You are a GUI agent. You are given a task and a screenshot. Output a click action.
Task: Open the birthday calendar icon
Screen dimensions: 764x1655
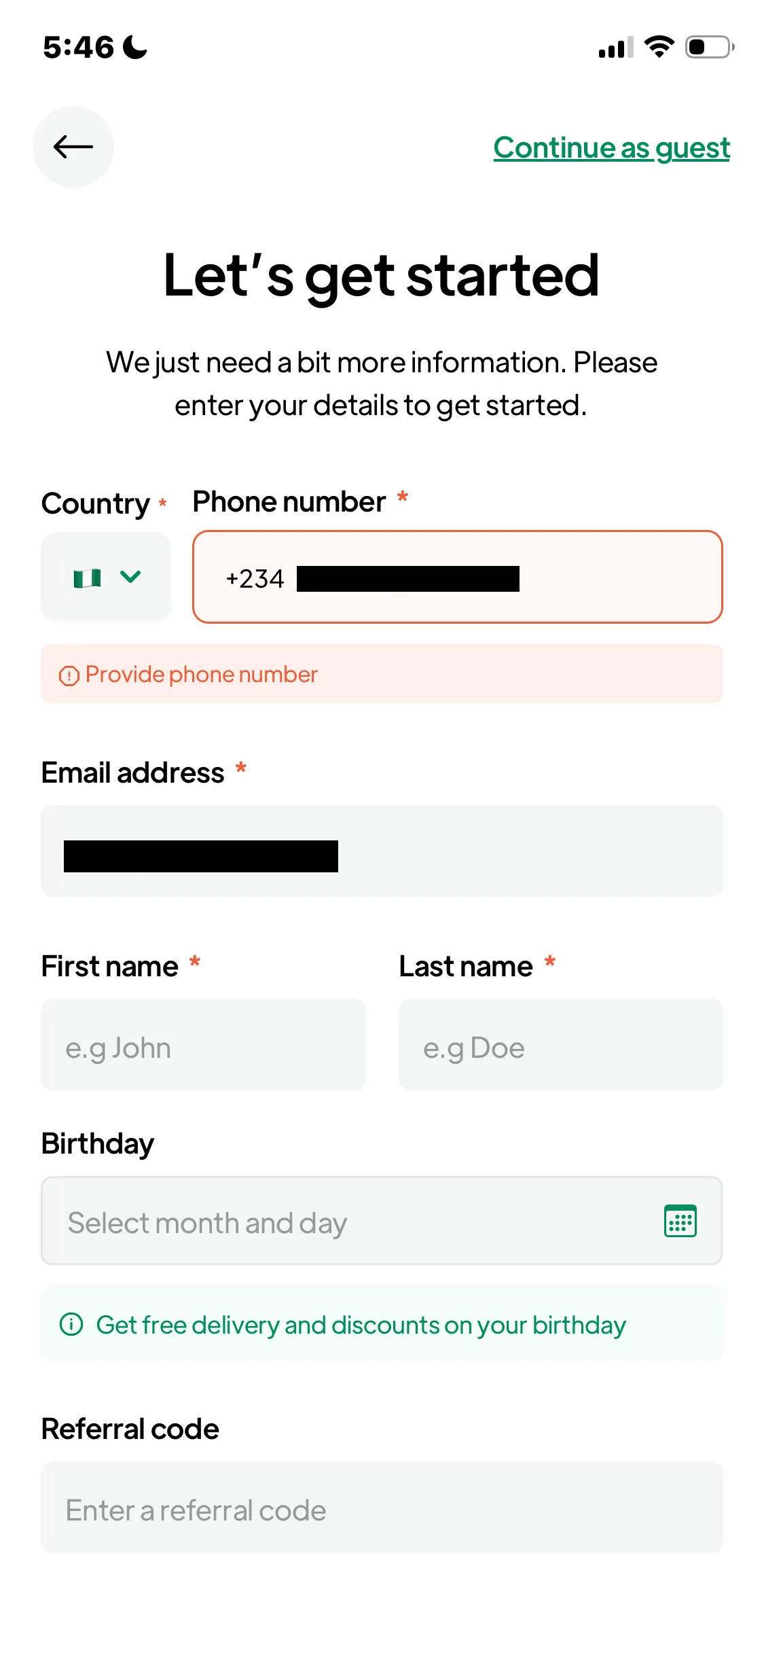(680, 1221)
